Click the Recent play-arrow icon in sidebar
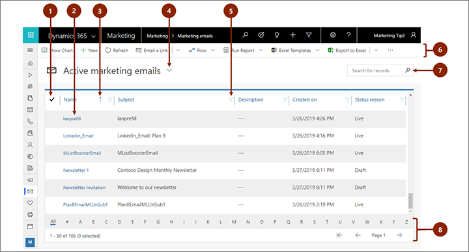 pyautogui.click(x=30, y=75)
